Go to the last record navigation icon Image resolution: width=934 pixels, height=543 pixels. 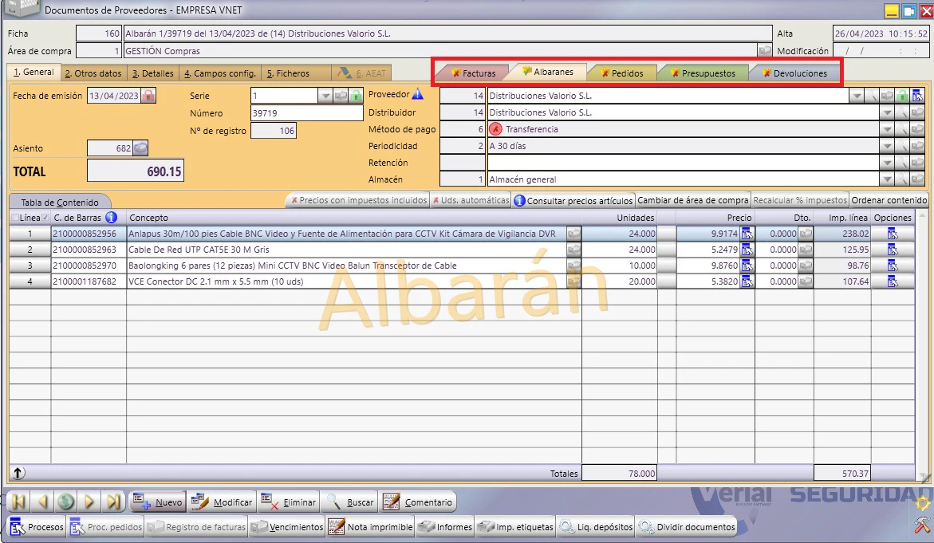[x=112, y=502]
